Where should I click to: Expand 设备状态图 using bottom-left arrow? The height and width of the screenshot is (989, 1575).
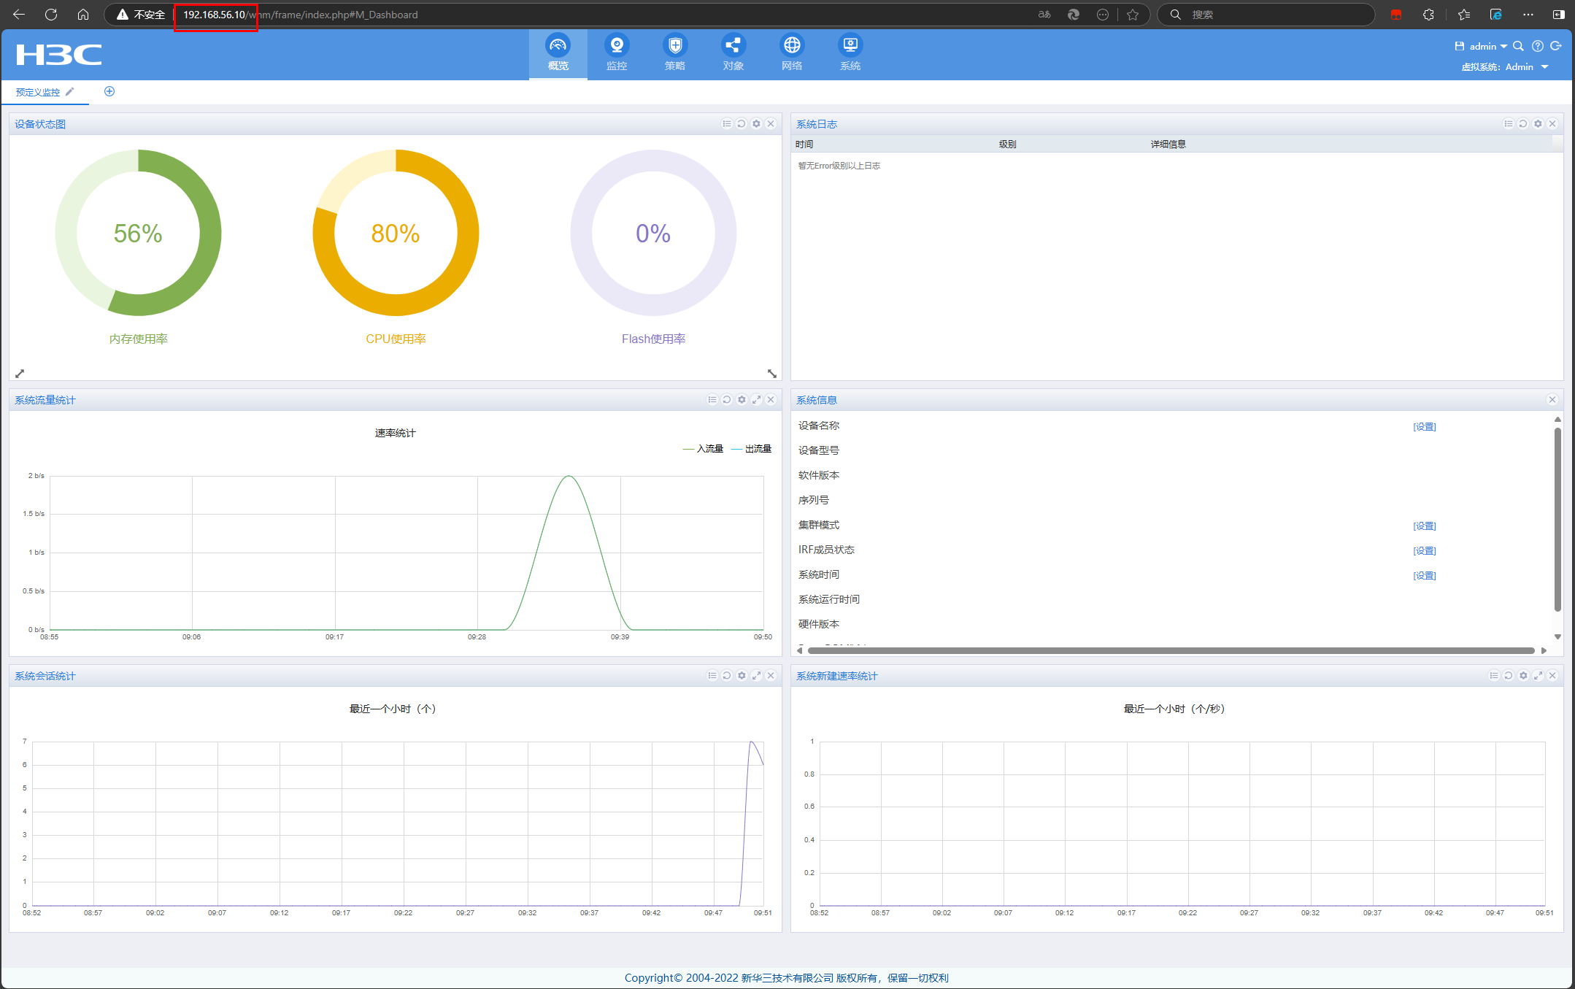20,373
